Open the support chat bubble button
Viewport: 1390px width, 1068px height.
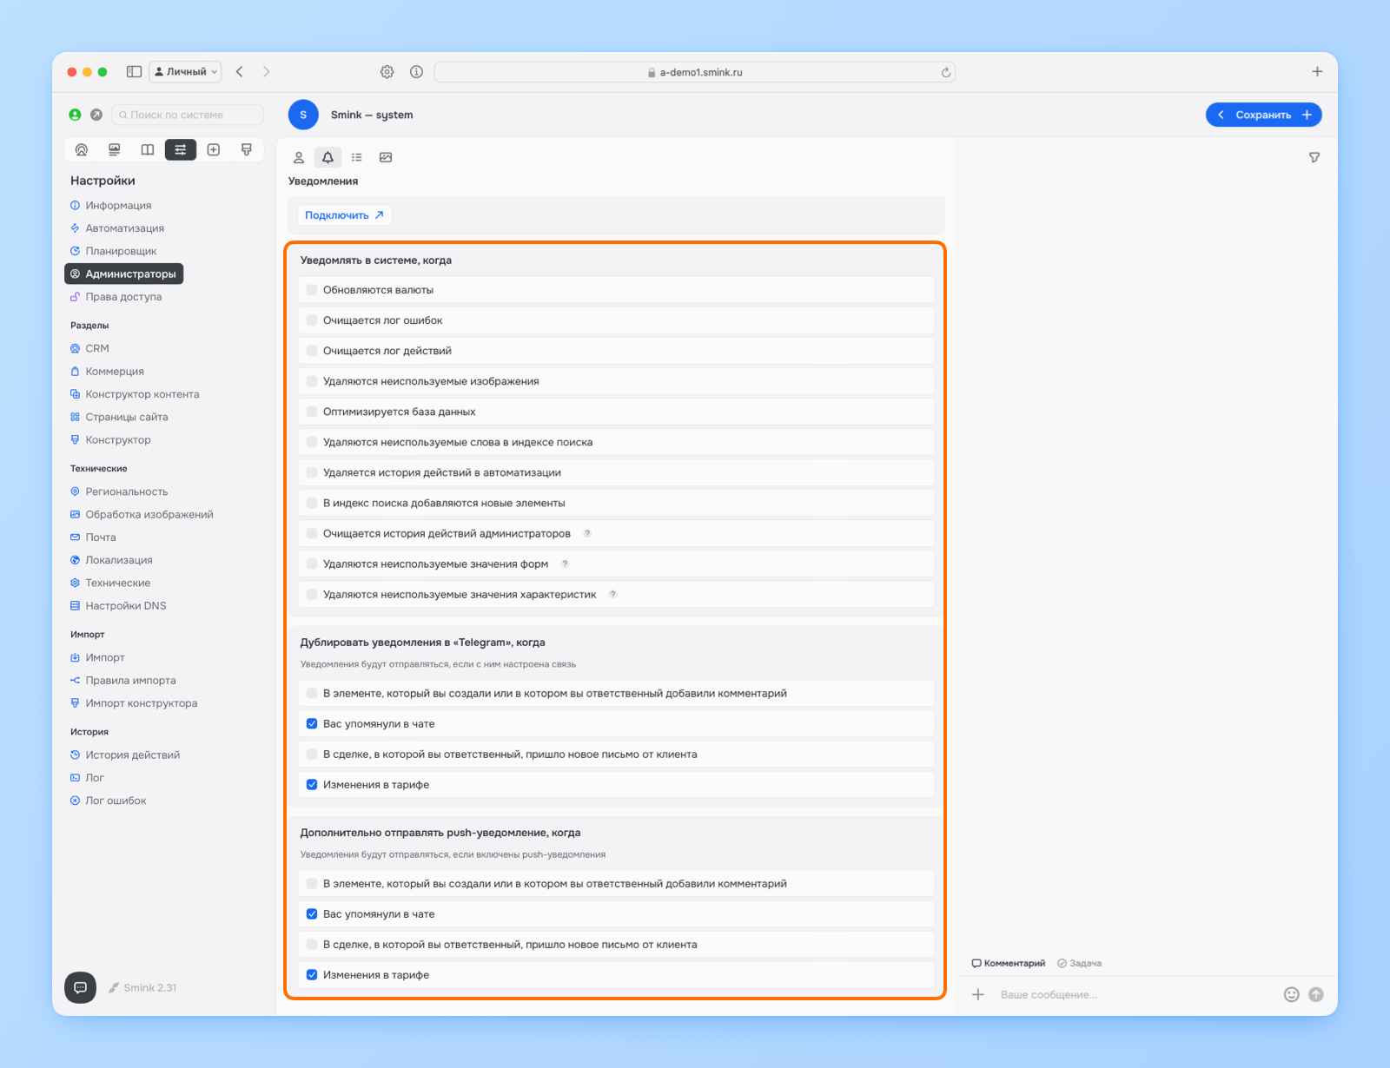pos(80,987)
